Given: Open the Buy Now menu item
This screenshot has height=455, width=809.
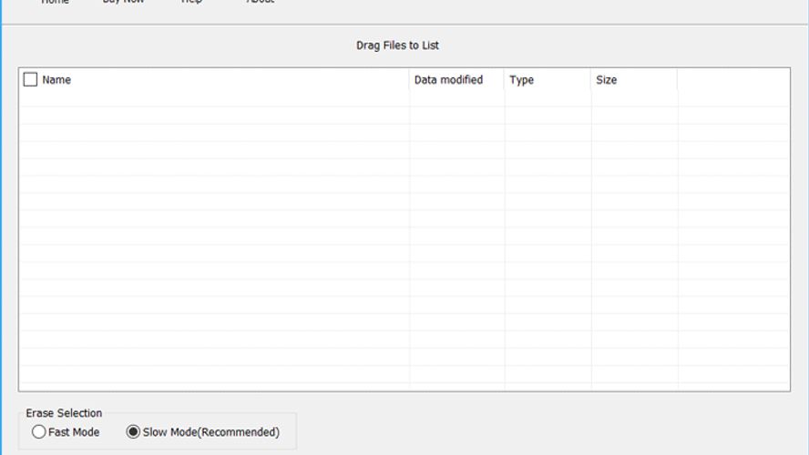Looking at the screenshot, I should (124, 2).
